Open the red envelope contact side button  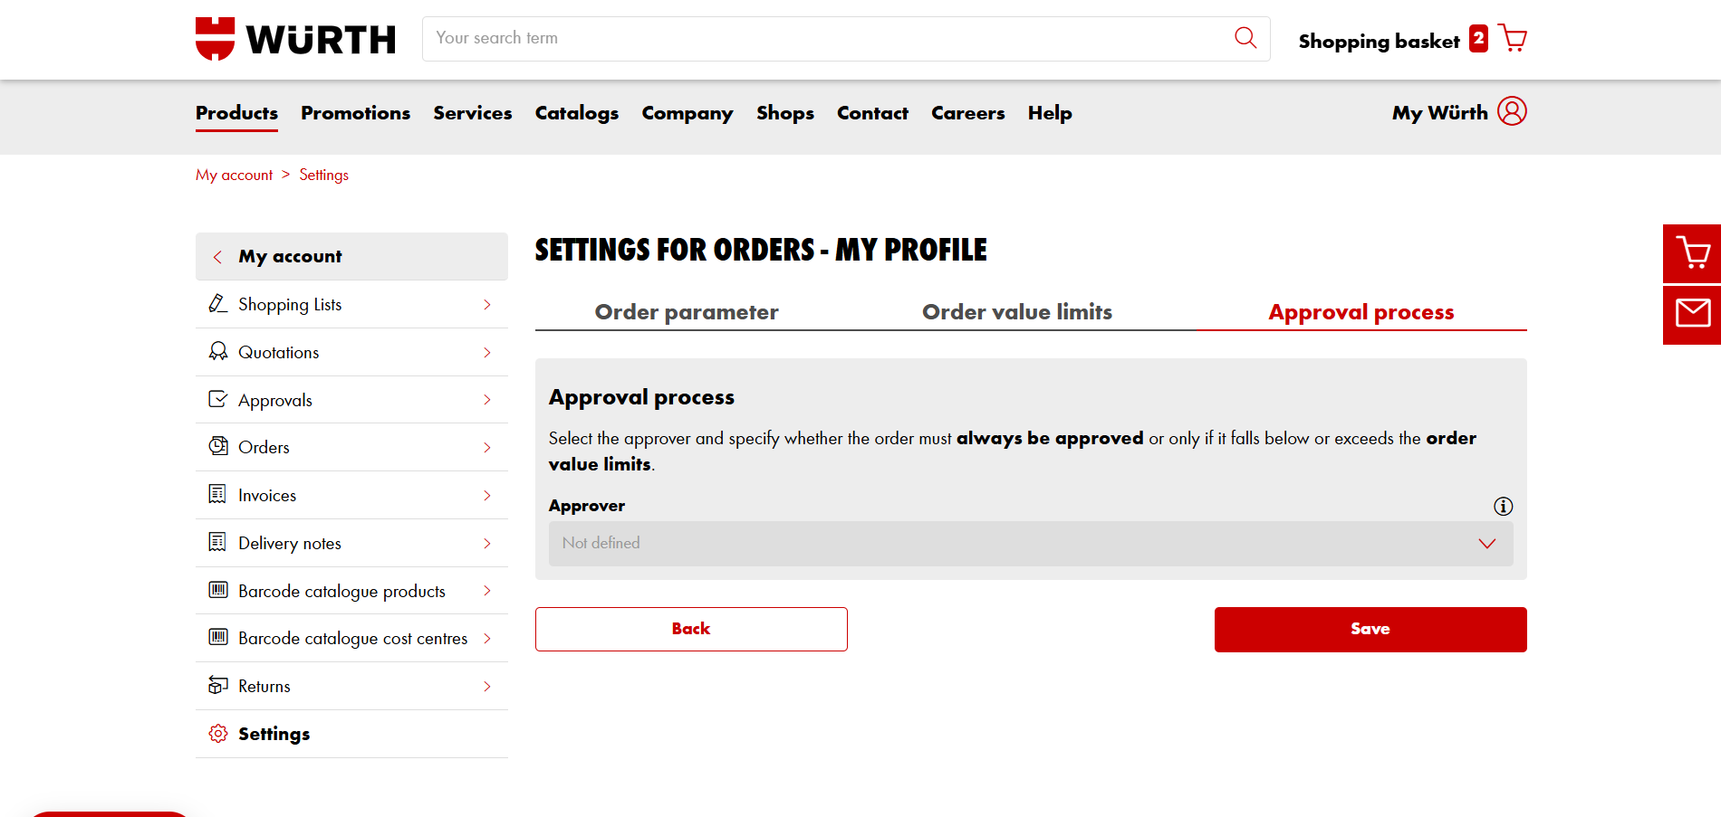point(1692,314)
